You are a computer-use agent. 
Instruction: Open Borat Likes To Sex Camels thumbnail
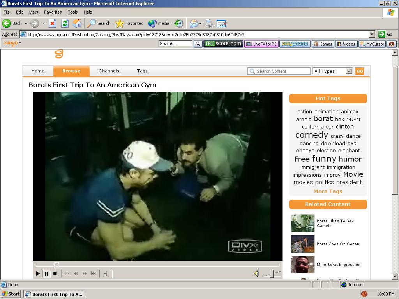(x=302, y=223)
